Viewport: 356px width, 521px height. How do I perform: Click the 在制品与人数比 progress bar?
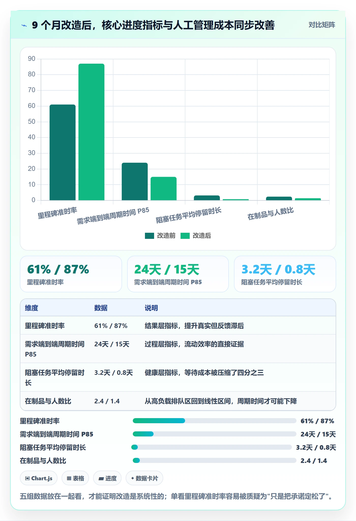[x=214, y=460]
